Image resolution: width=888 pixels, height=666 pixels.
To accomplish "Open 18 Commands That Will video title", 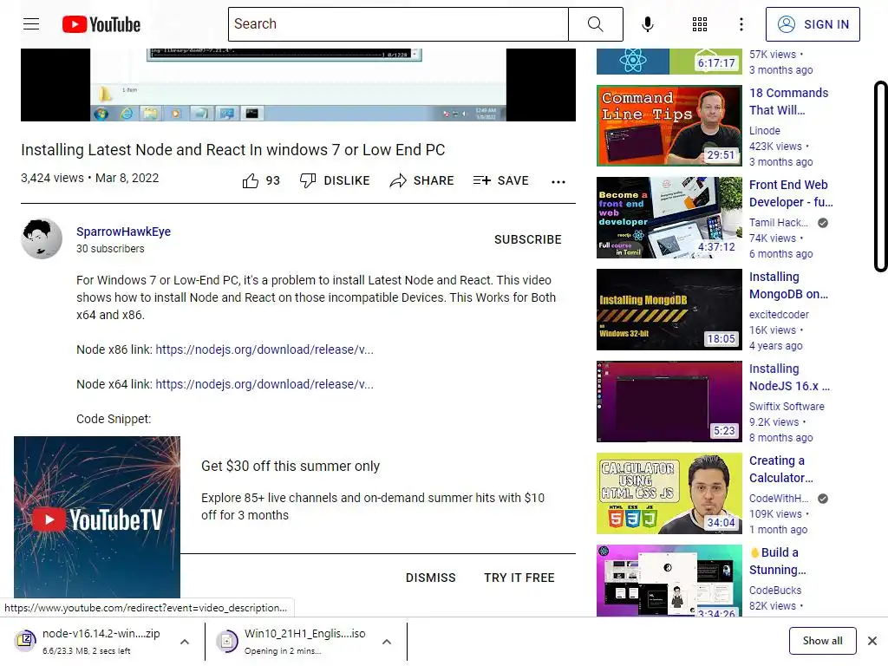I will pyautogui.click(x=788, y=101).
